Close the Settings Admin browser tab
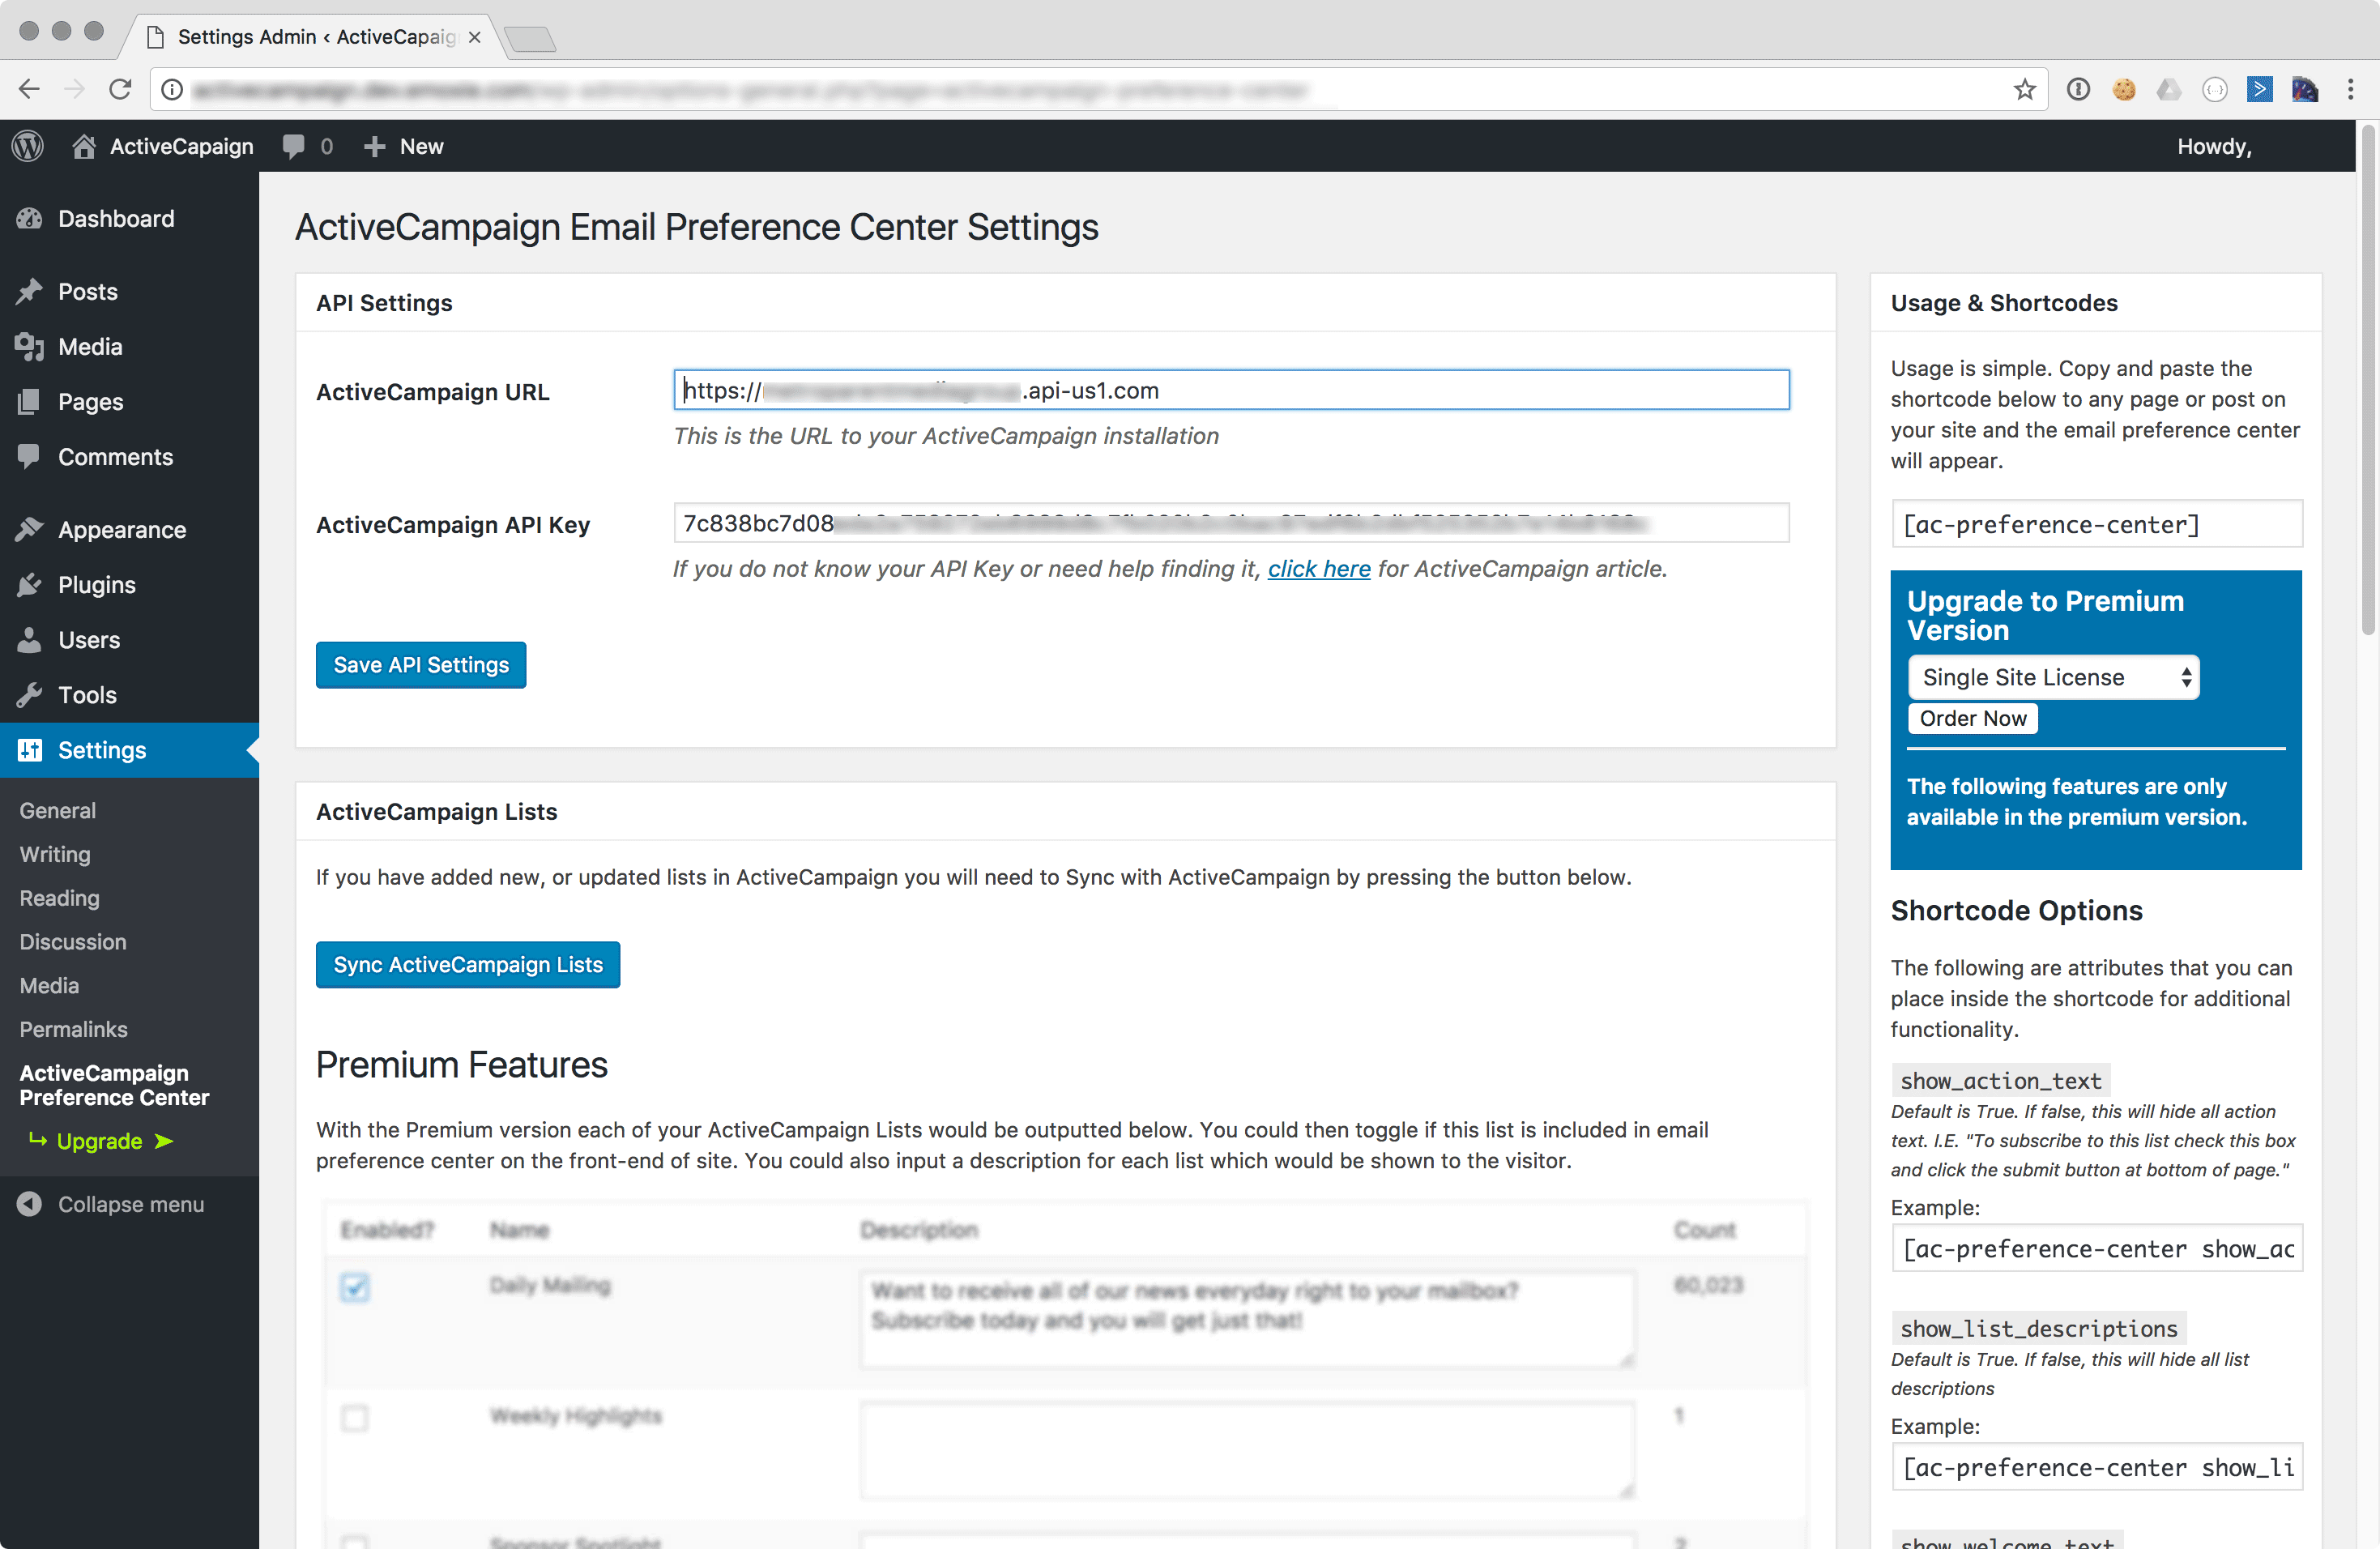Screen dimensions: 2380x1549 (475, 37)
